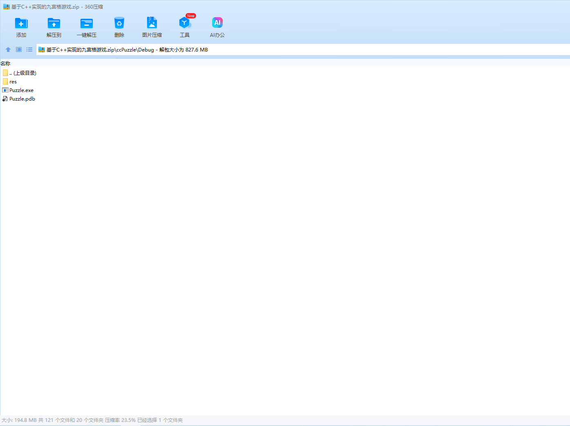Click the parent directory folder icon

5,73
